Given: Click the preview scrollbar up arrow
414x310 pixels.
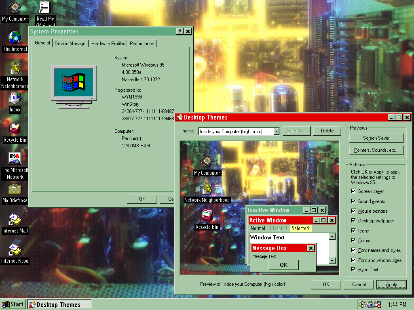Looking at the screenshot, I should [332, 237].
